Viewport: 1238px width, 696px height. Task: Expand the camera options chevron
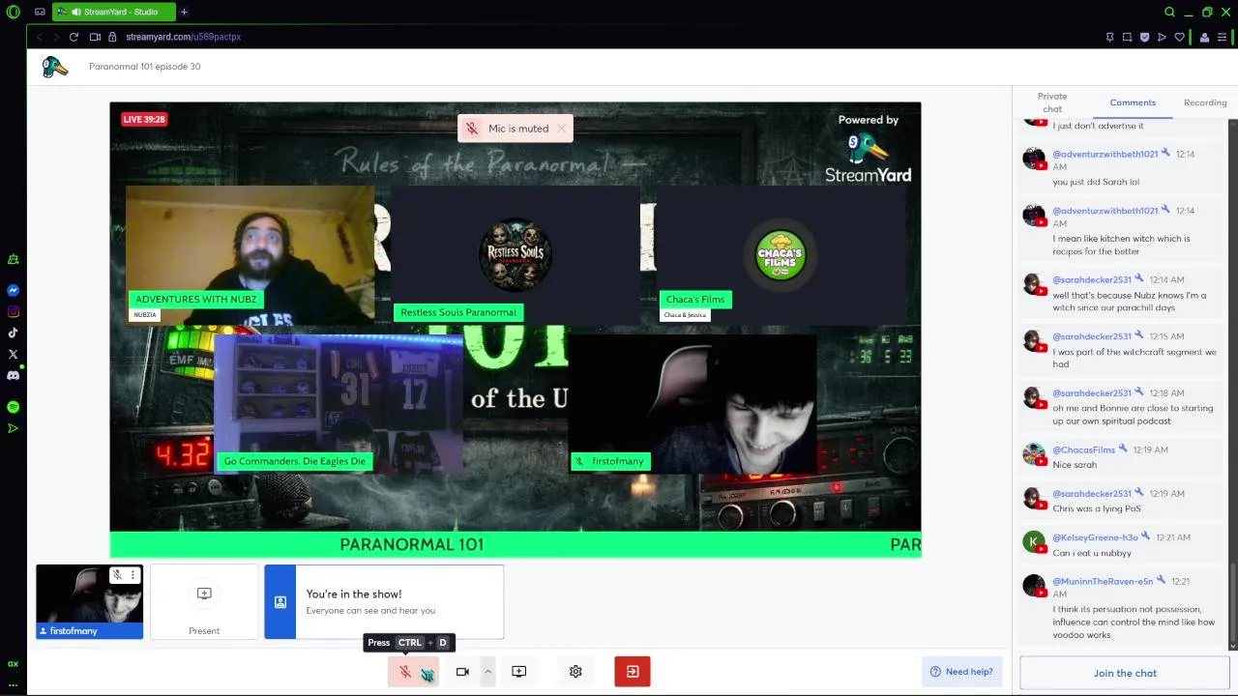click(x=487, y=672)
